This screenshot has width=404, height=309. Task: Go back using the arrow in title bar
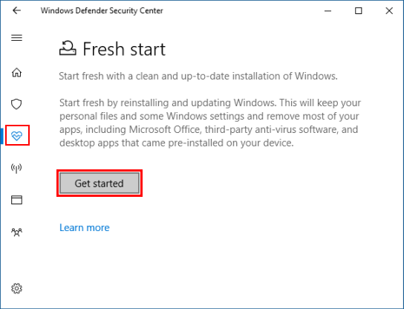[x=17, y=10]
